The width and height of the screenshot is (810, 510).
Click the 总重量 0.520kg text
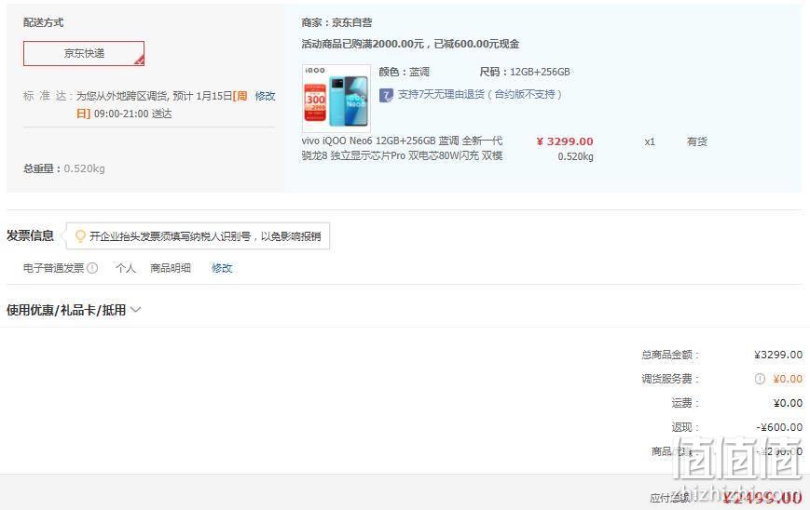[64, 168]
